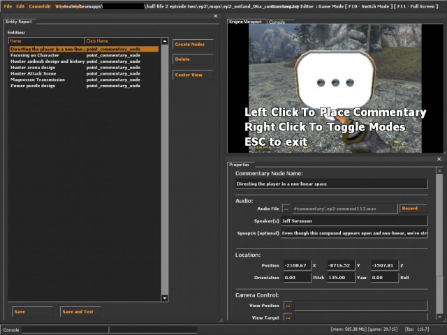The height and width of the screenshot is (335, 447).
Task: Click the speech bubble commentary node in viewport
Action: [335, 81]
